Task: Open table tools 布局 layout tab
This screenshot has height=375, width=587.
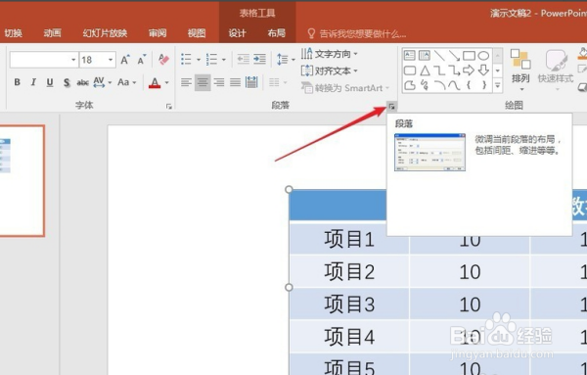Action: (276, 33)
